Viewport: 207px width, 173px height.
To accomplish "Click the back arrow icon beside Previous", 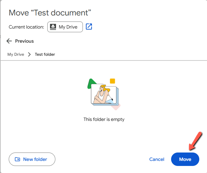I will (x=9, y=41).
